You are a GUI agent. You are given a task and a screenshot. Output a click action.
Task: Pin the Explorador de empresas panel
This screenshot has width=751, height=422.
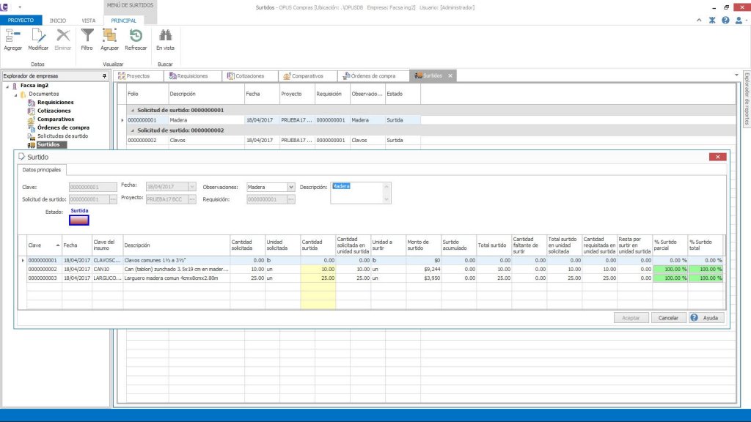[104, 75]
